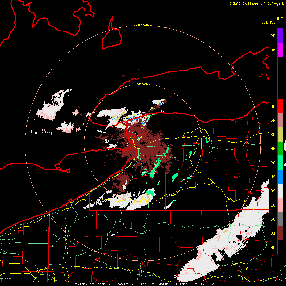Click the ND legend label
This screenshot has width=286, height=286.
click(x=273, y=248)
